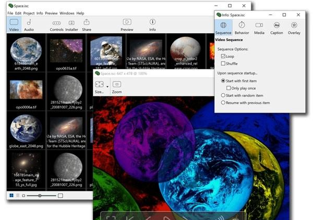313x220 pixels.
Task: Enable the Only play once checkbox
Action: click(x=228, y=88)
